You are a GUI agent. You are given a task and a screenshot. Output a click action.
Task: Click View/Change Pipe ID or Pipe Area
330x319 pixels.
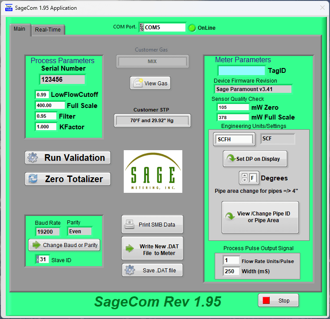tap(260, 217)
